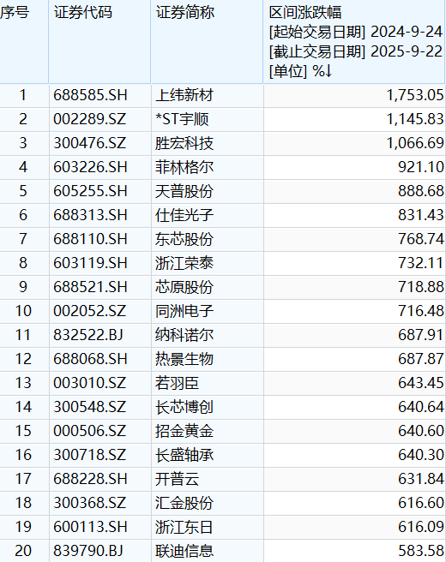
Task: Select stock name 同洲电子
Action: pos(184,311)
